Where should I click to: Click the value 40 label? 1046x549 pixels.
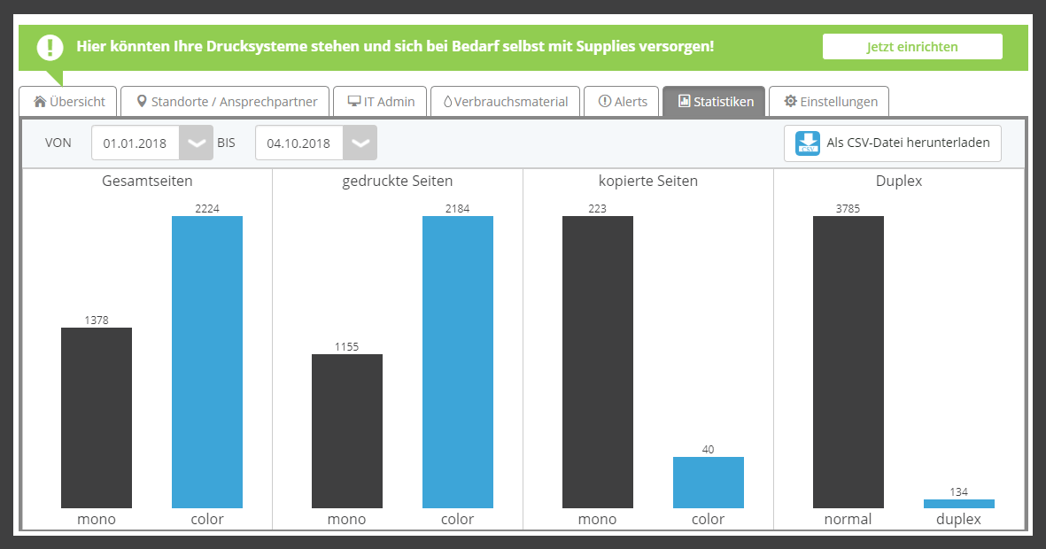[x=709, y=449]
